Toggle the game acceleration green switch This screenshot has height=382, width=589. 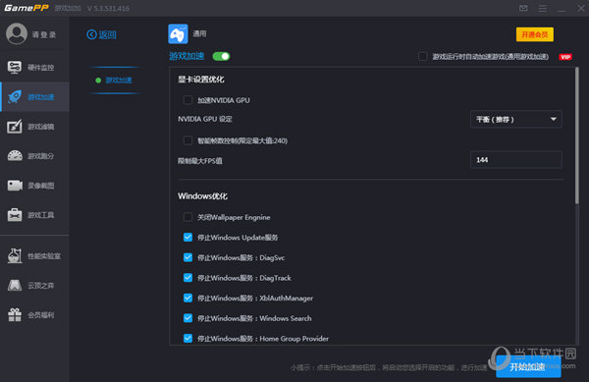click(221, 56)
